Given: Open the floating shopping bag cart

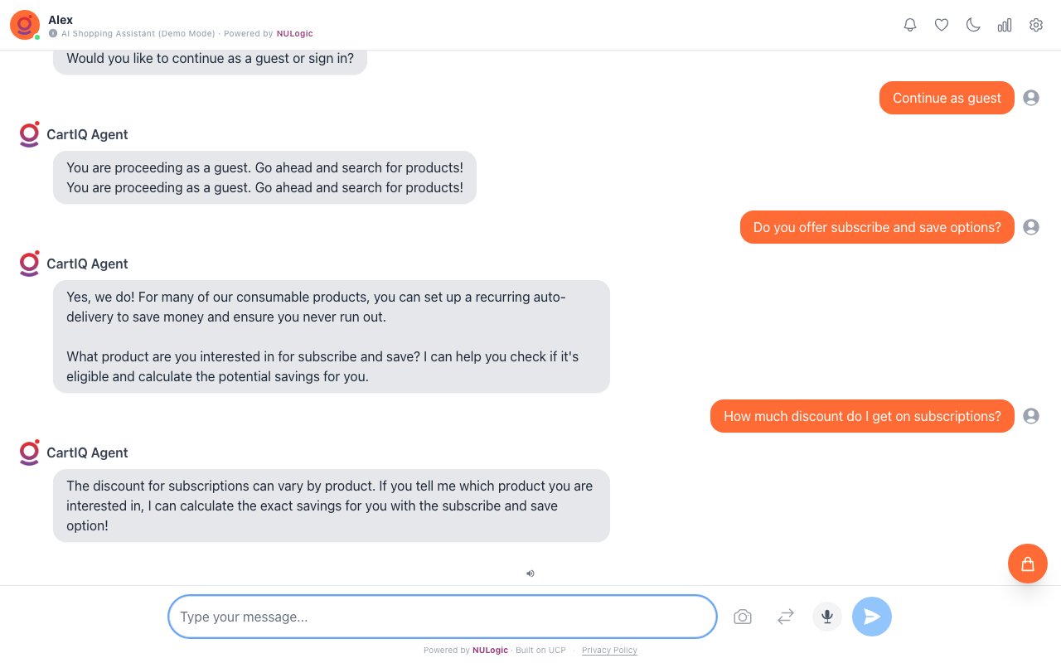Looking at the screenshot, I should (x=1028, y=564).
